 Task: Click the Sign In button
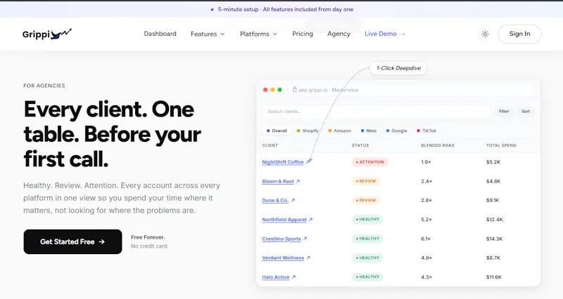coord(519,34)
